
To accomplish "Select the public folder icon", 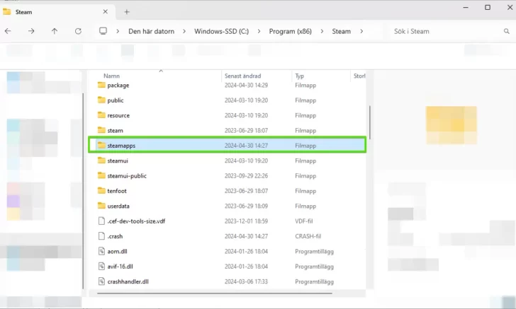I will [x=101, y=100].
